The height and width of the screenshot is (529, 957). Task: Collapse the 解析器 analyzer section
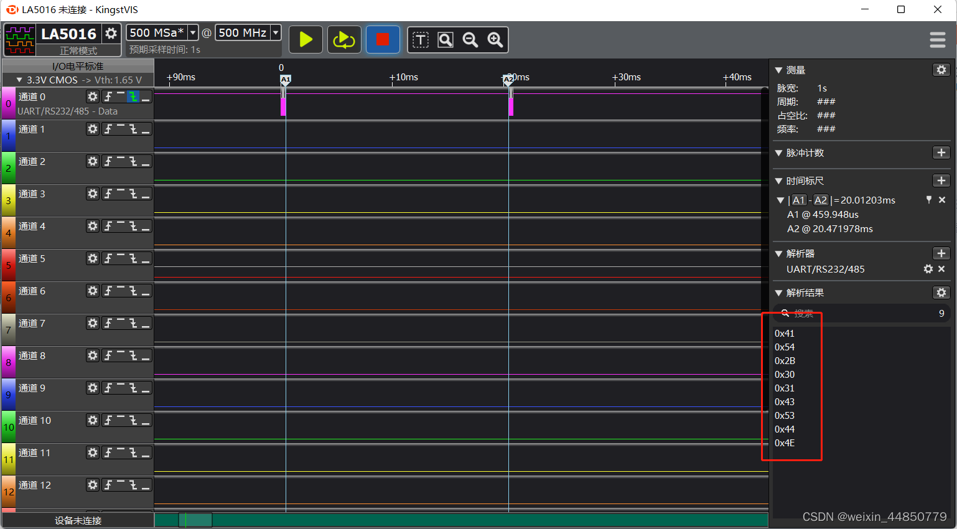point(778,254)
